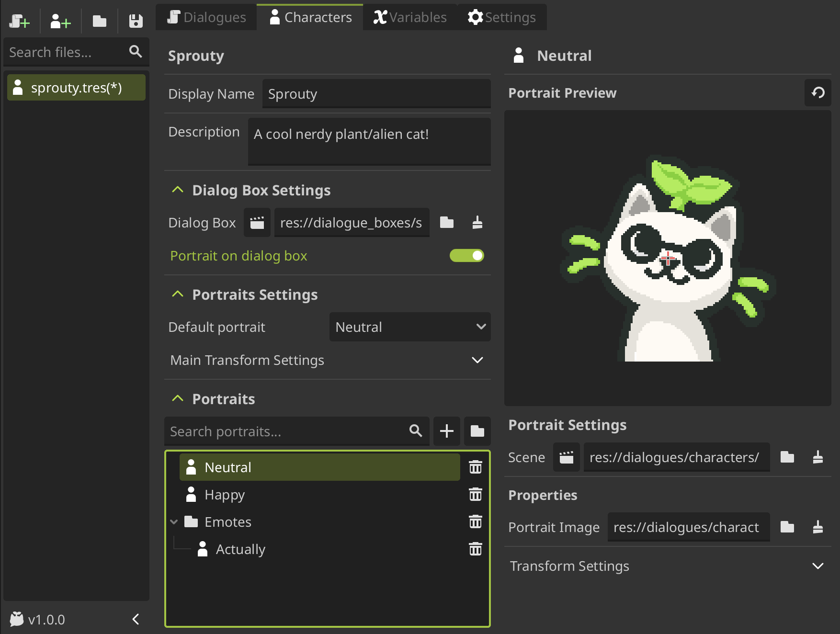
Task: Collapse the Dialog Box Settings section
Action: click(178, 190)
